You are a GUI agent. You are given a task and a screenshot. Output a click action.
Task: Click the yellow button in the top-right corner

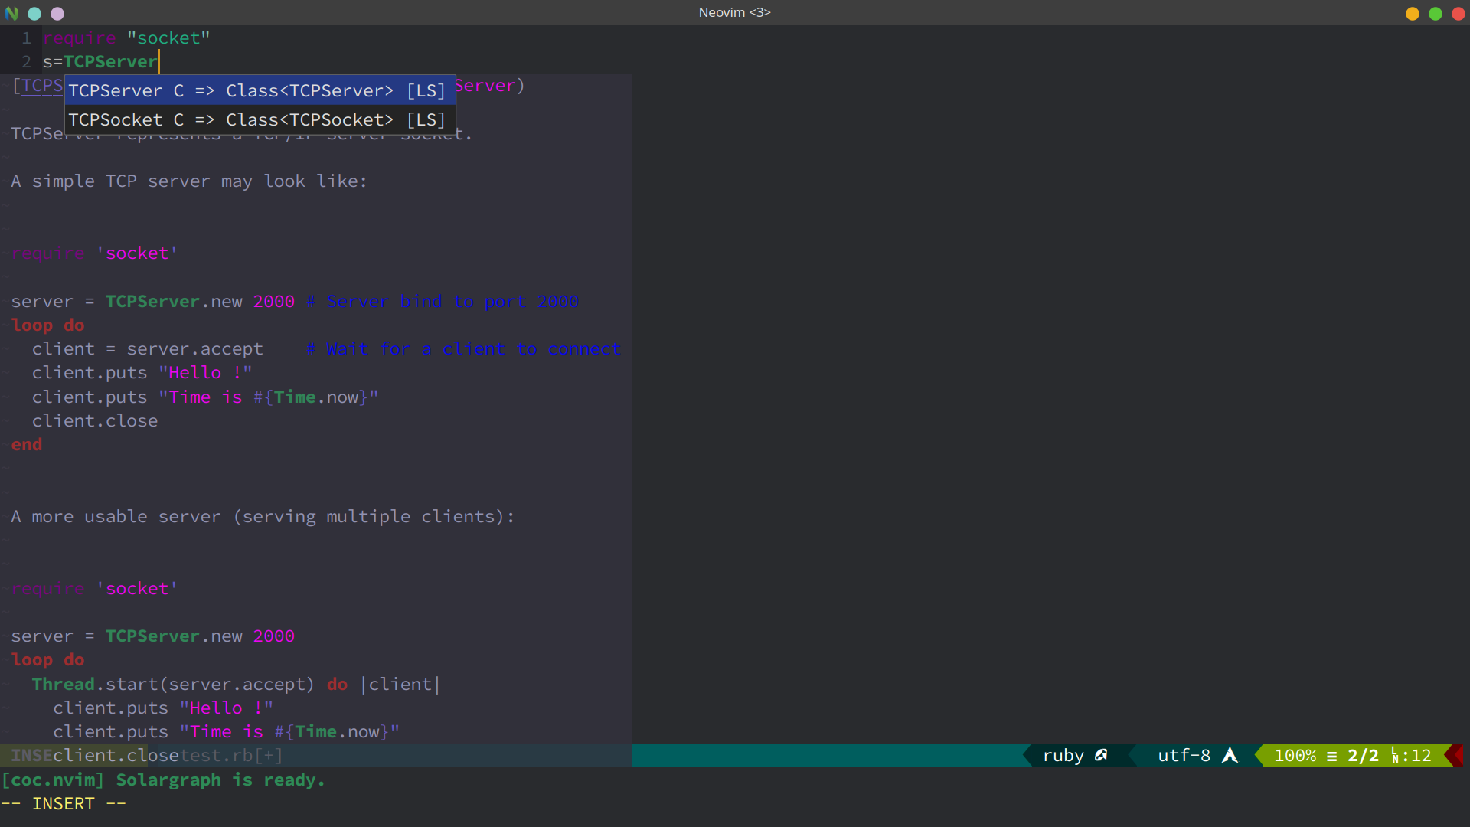click(1412, 14)
